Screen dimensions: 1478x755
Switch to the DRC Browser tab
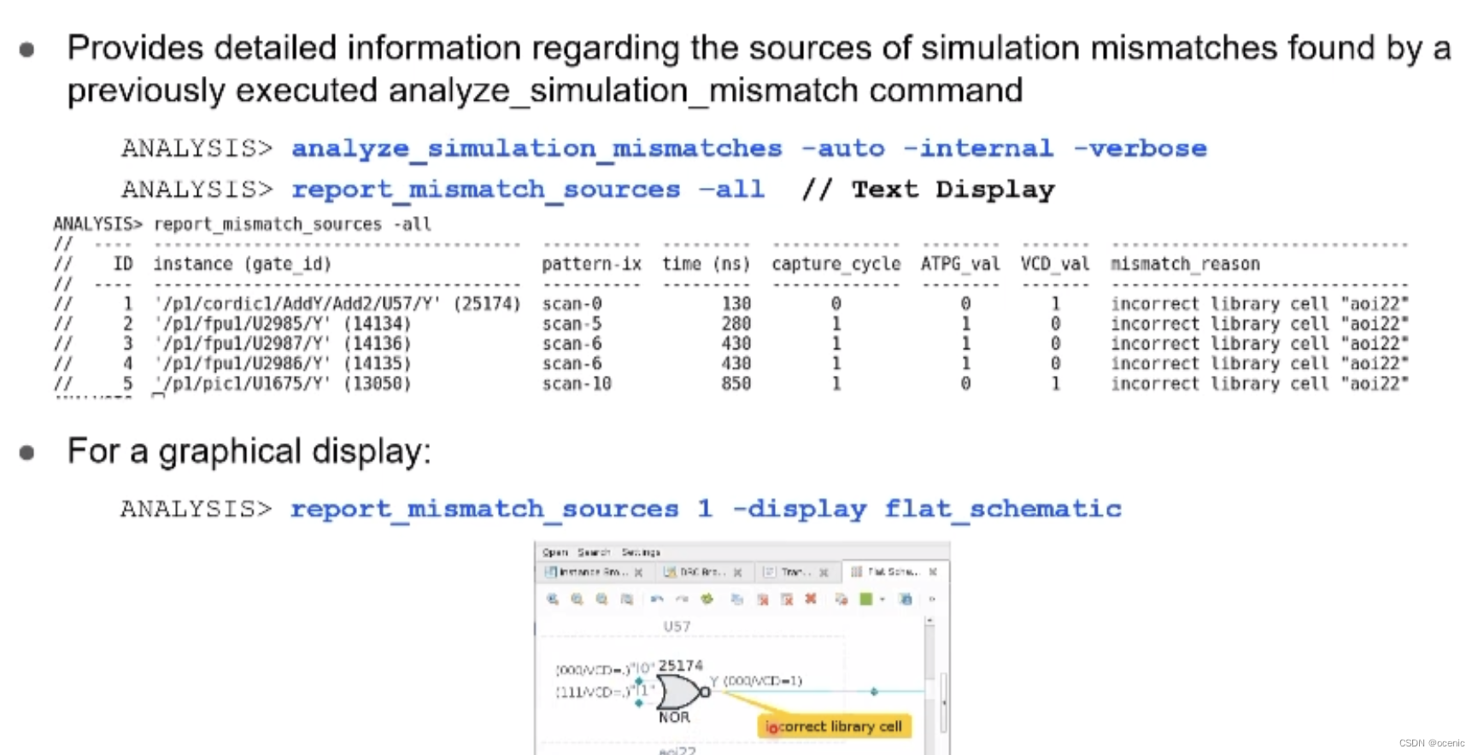706,572
